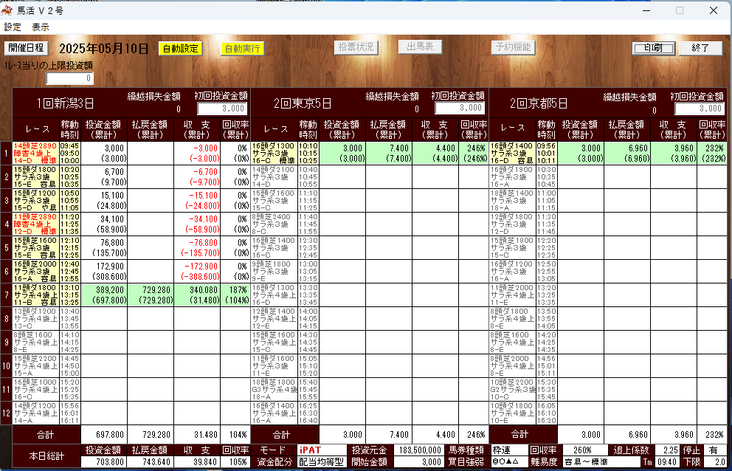Screen dimensions: 732x471
Task: Focus the 1レース当りの上限投資額 input field
Action: (70, 78)
